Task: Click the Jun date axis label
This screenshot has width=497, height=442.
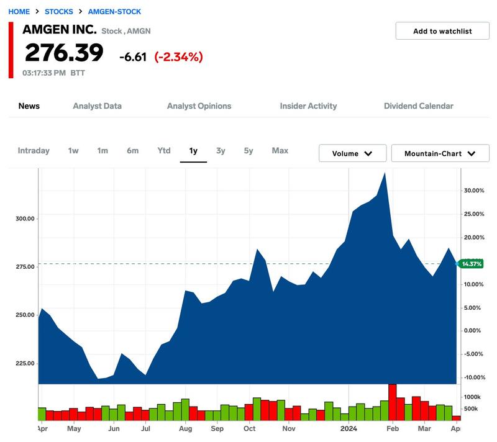Action: [x=114, y=429]
